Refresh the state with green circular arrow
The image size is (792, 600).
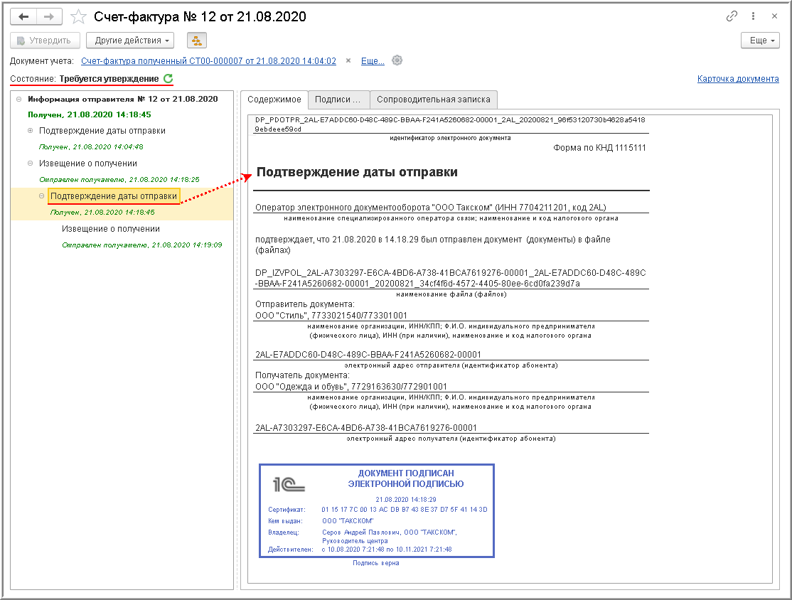point(168,78)
